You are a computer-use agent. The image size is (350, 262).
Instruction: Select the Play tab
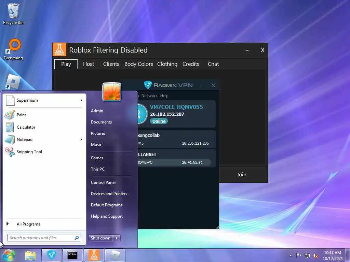coord(66,64)
